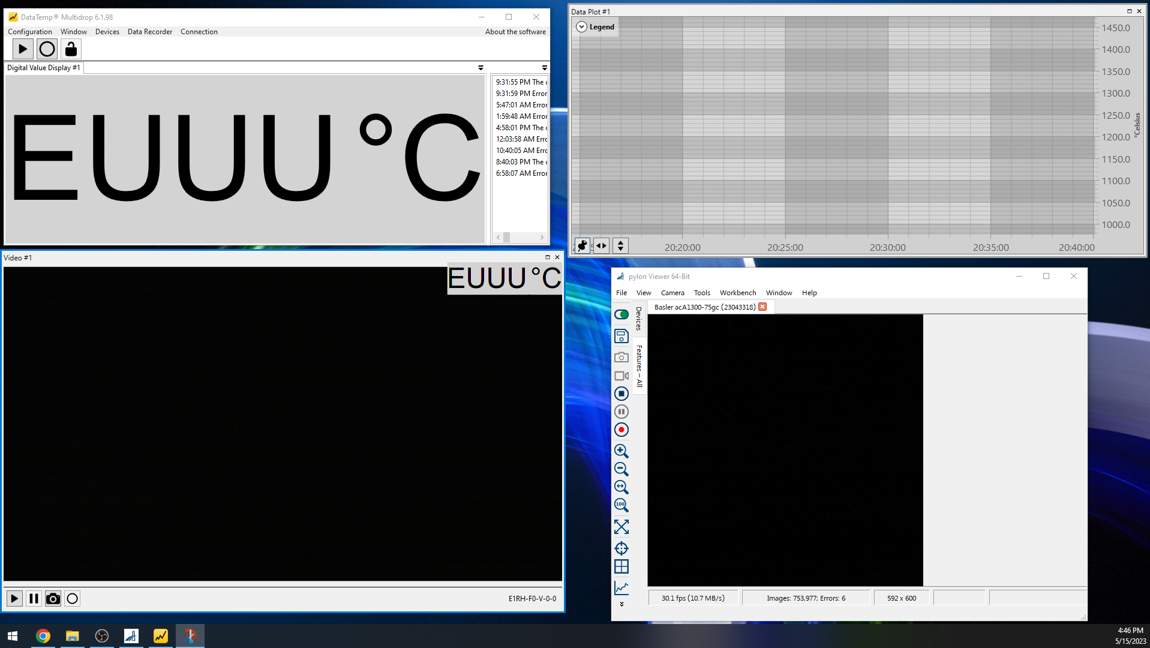Stop image acquisition in pylon

[621, 394]
